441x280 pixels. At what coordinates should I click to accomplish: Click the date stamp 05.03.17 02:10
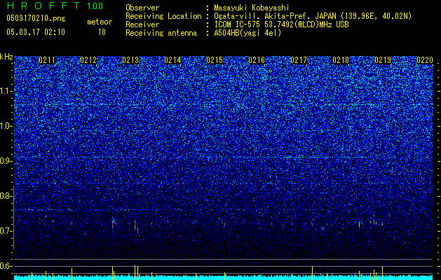click(x=36, y=32)
